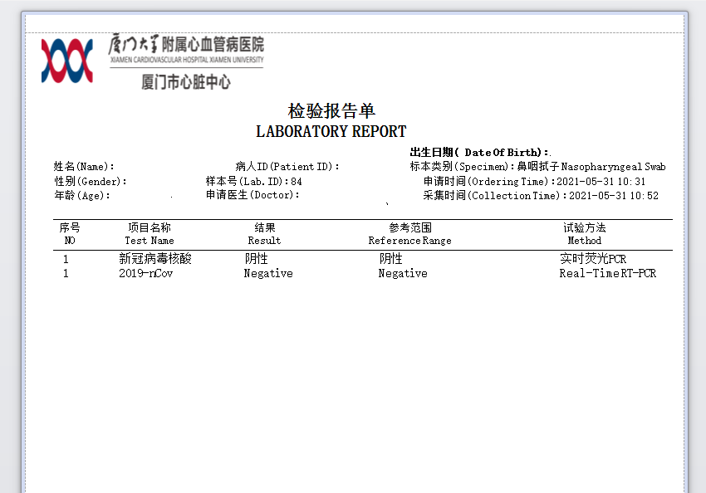Click the Nasopharyngeal Swab specimen text
Image resolution: width=706 pixels, height=493 pixels.
[613, 167]
